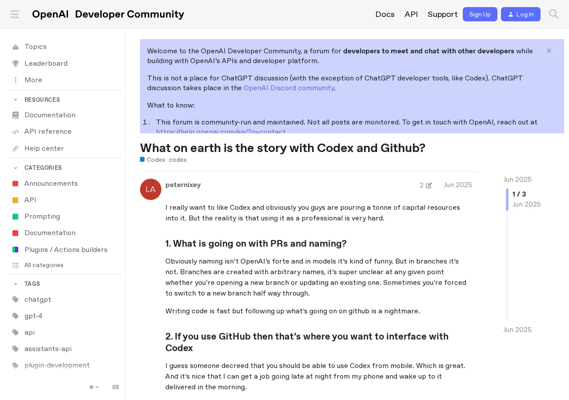The width and height of the screenshot is (569, 400).
Task: Open the theme mode dropdown
Action: click(94, 387)
